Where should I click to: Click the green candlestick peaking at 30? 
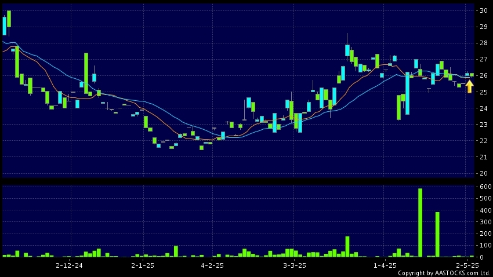(x=9, y=19)
